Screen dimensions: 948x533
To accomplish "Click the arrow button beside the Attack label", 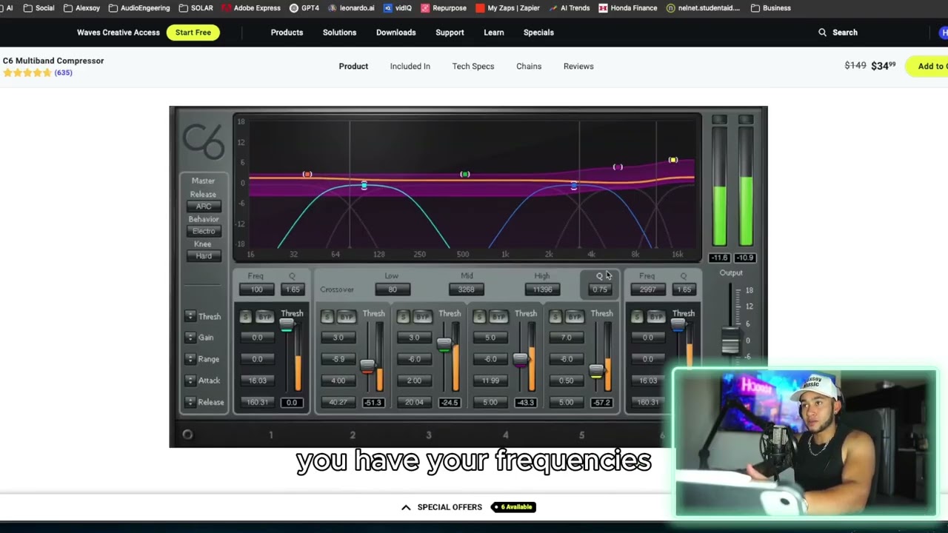I will coord(190,381).
